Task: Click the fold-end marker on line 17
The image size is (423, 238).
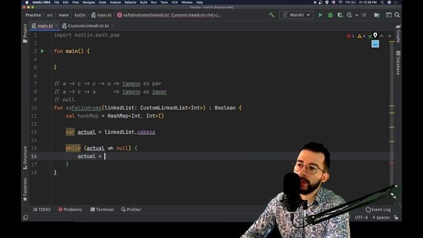Action: [52, 164]
